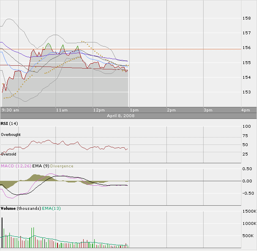
Task: Click the Volume (thousands) panel title
Action: (21, 209)
